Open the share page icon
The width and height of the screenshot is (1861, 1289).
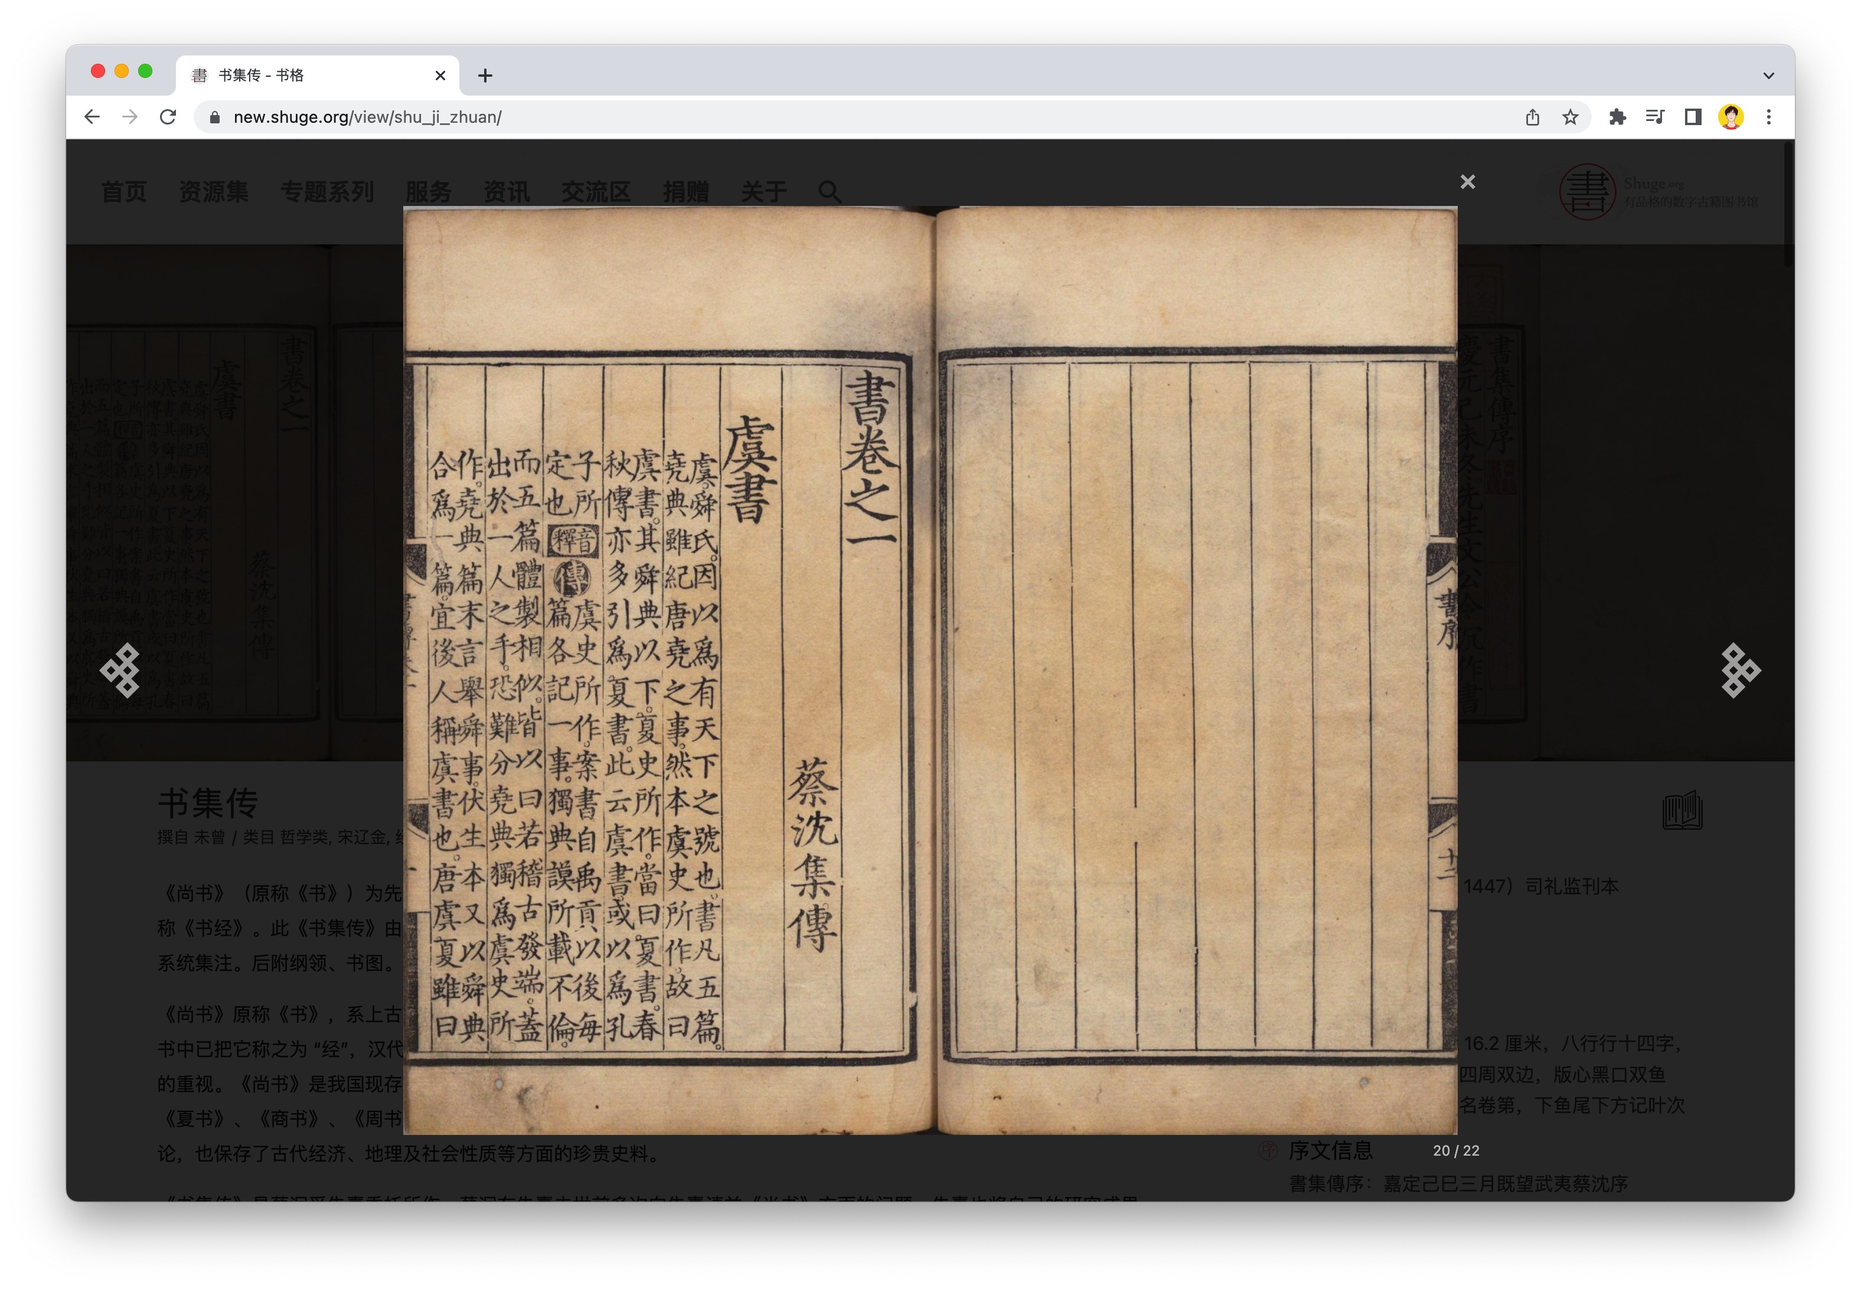[x=1532, y=117]
